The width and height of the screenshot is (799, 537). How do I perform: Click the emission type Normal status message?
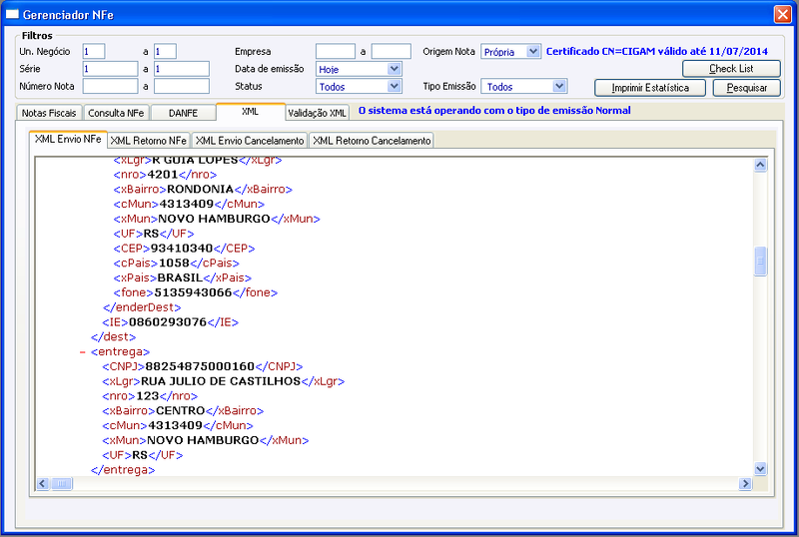[494, 111]
